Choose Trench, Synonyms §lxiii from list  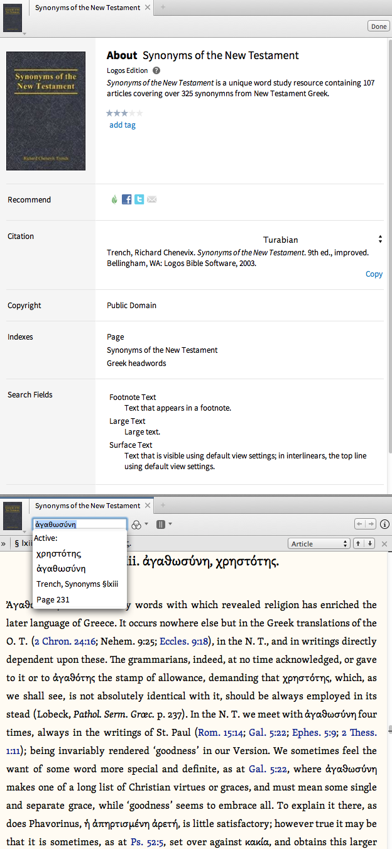coord(77,584)
